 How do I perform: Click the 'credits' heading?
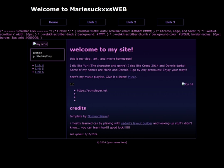(x=78, y=108)
